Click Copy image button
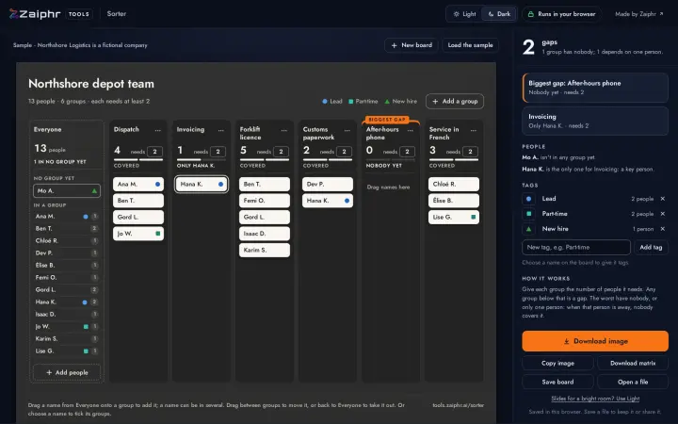This screenshot has height=424, width=678. (557, 363)
